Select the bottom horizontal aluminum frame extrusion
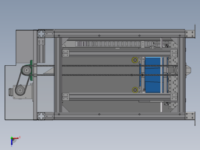The height and width of the screenshot is (150, 200). point(120,116)
